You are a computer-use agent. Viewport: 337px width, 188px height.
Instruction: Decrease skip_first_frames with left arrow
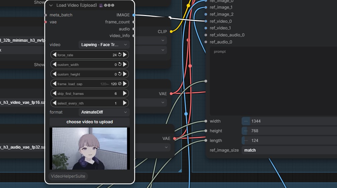[x=54, y=93]
